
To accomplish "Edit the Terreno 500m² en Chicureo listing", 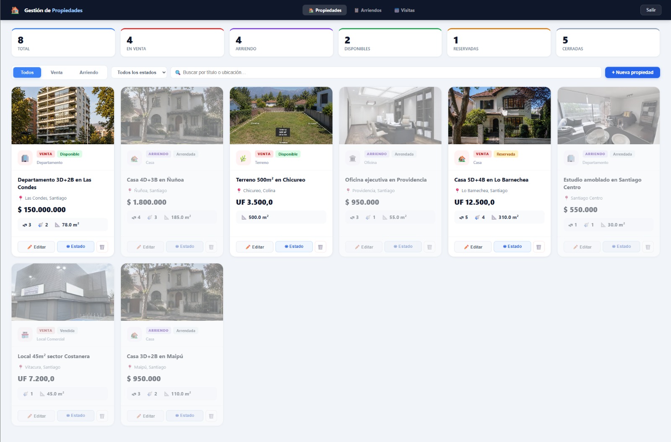I will point(255,247).
